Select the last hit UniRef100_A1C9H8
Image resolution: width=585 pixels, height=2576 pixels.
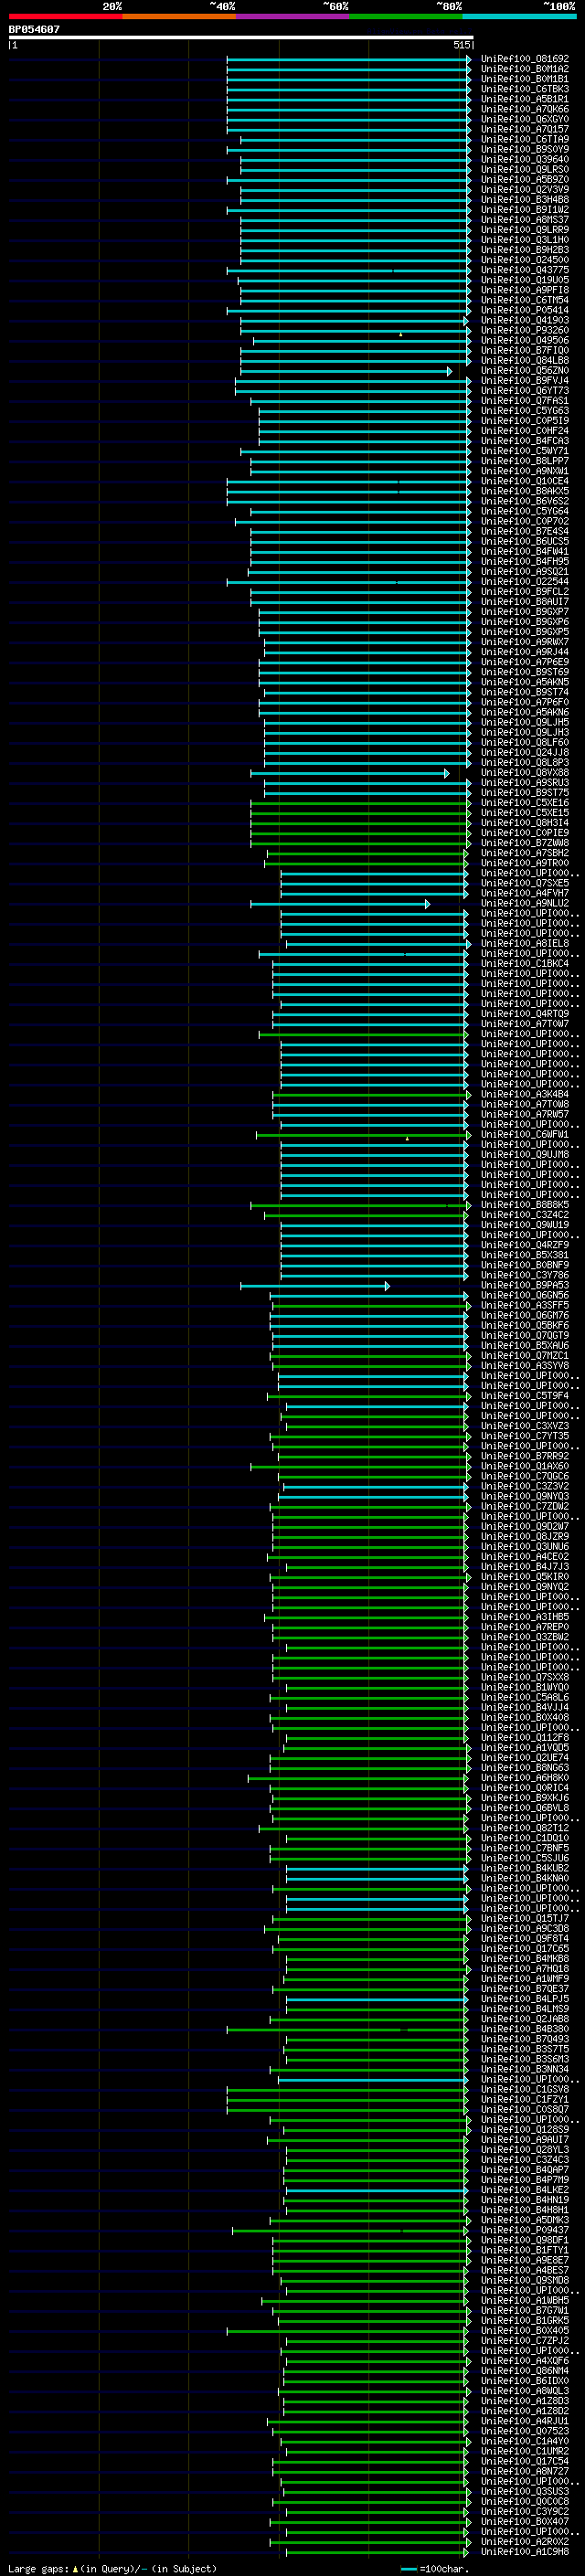(524, 2551)
